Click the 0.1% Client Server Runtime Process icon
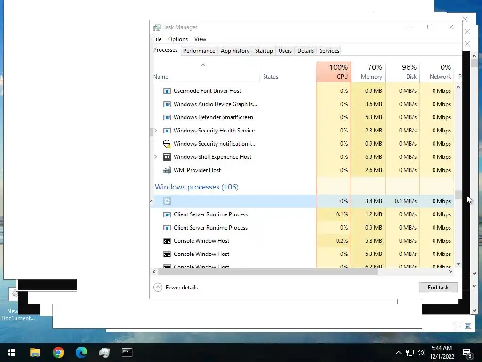 [x=167, y=214]
